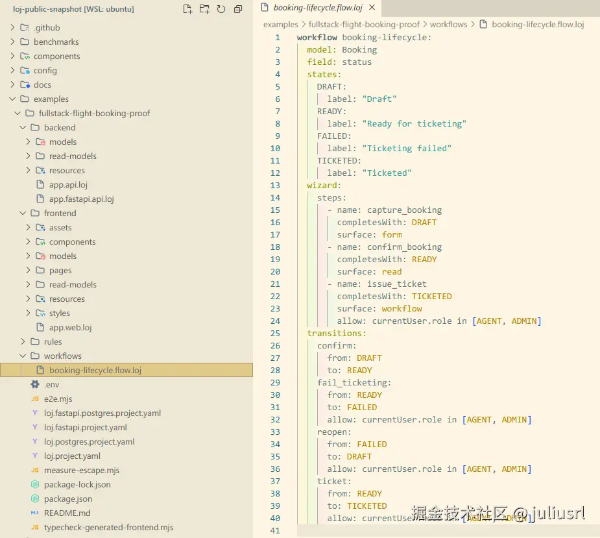Click the 'transitions:' keyword in editor
The width and height of the screenshot is (600, 538).
pos(337,333)
